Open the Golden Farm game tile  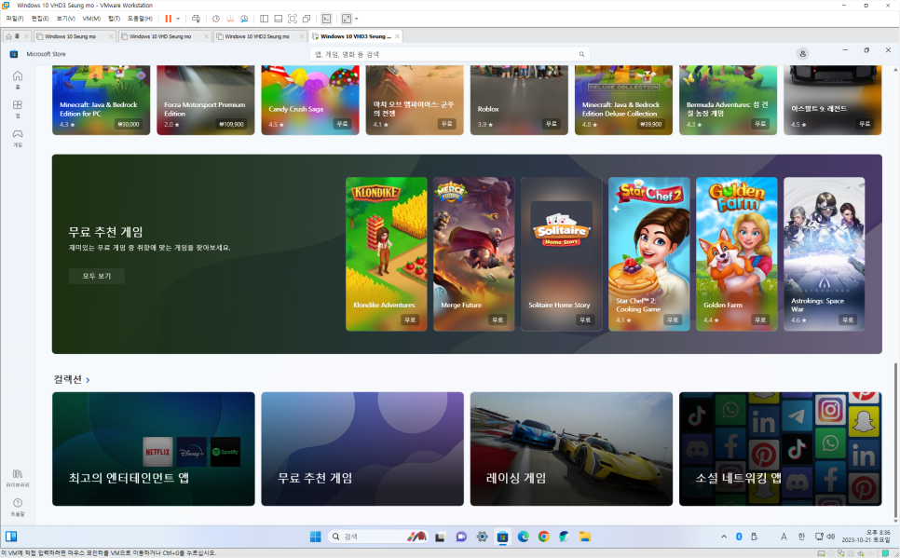(x=736, y=253)
